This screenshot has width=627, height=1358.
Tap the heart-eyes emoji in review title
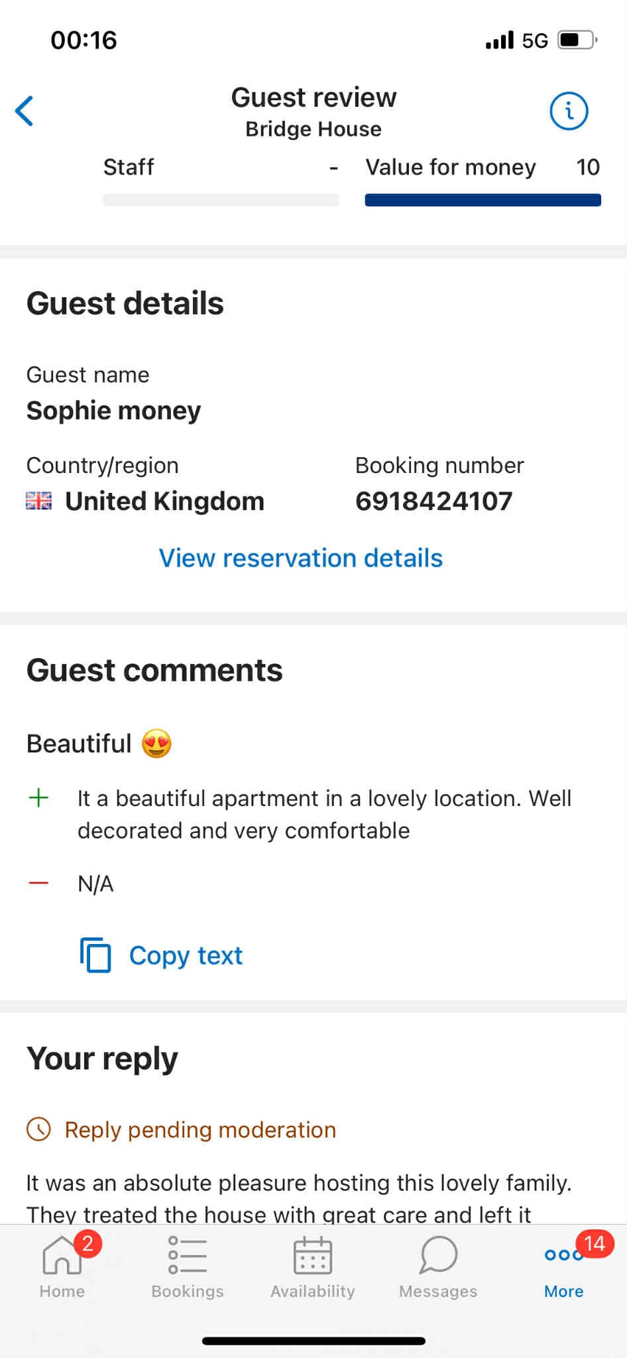click(156, 744)
